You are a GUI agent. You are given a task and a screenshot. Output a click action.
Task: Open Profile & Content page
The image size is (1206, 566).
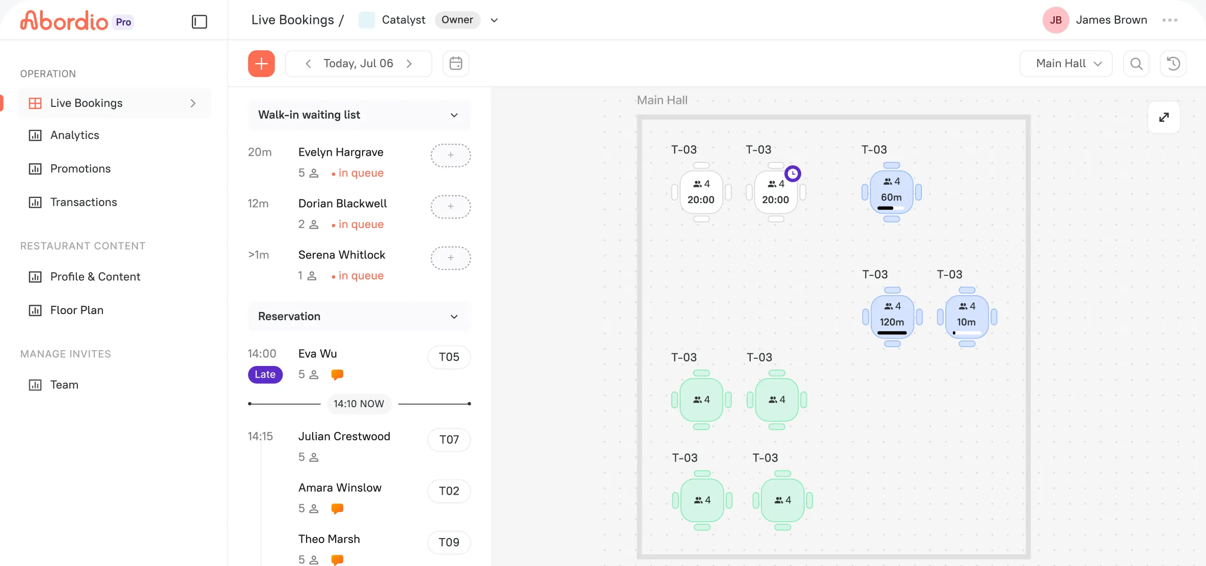[x=115, y=277]
